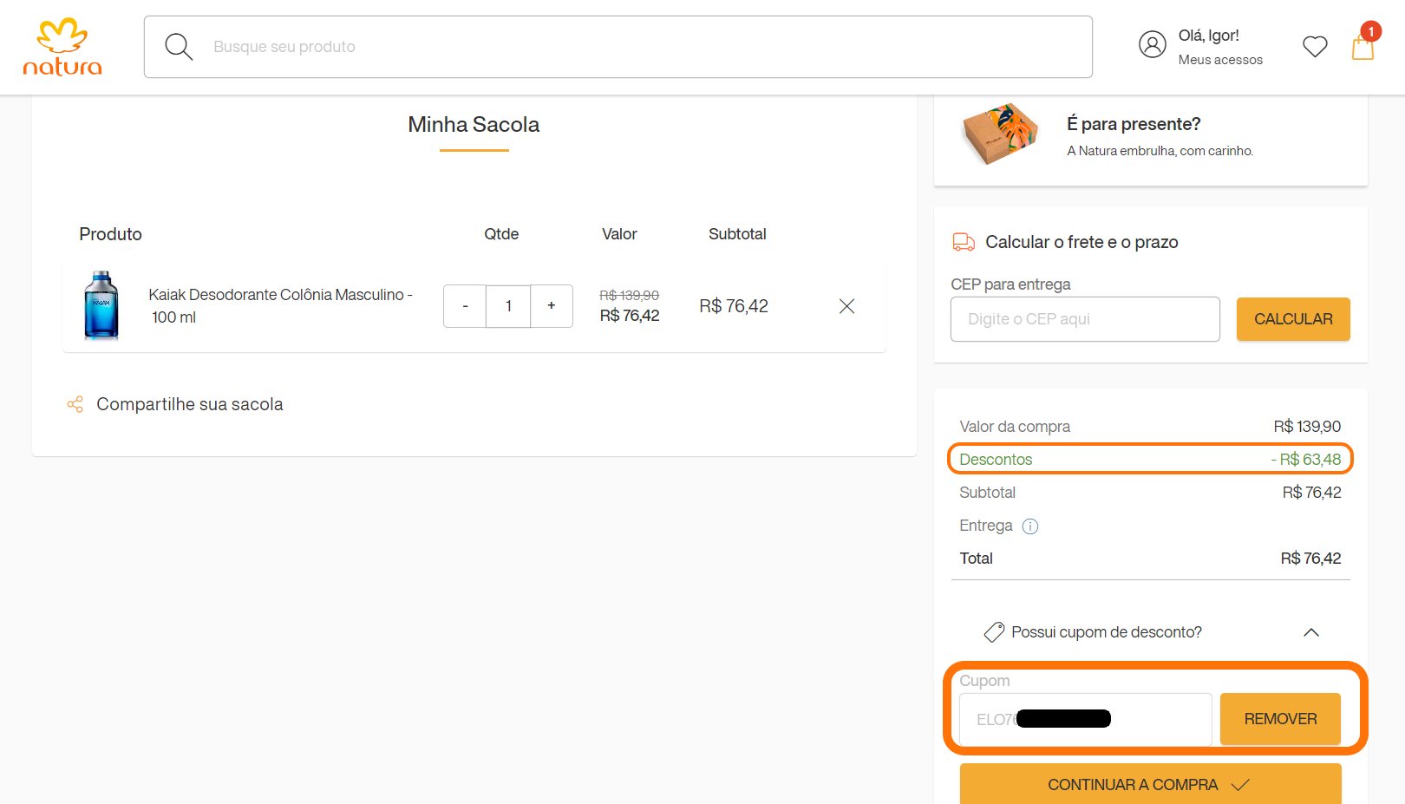Image resolution: width=1405 pixels, height=804 pixels.
Task: Click the coupon tag icon
Action: (x=994, y=632)
